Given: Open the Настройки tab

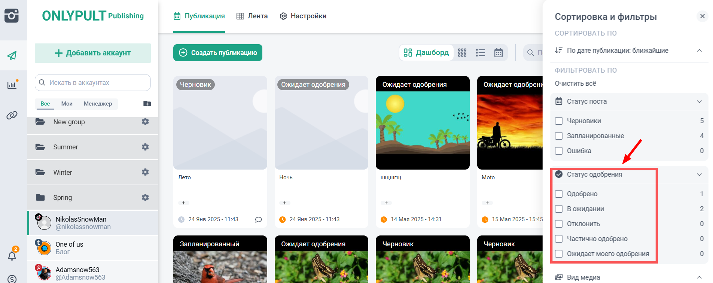Looking at the screenshot, I should [303, 16].
